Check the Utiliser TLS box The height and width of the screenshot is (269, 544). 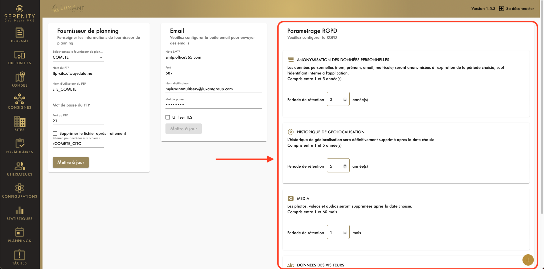click(x=168, y=117)
